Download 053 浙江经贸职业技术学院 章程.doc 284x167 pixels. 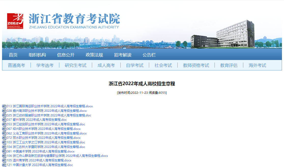[46, 124]
